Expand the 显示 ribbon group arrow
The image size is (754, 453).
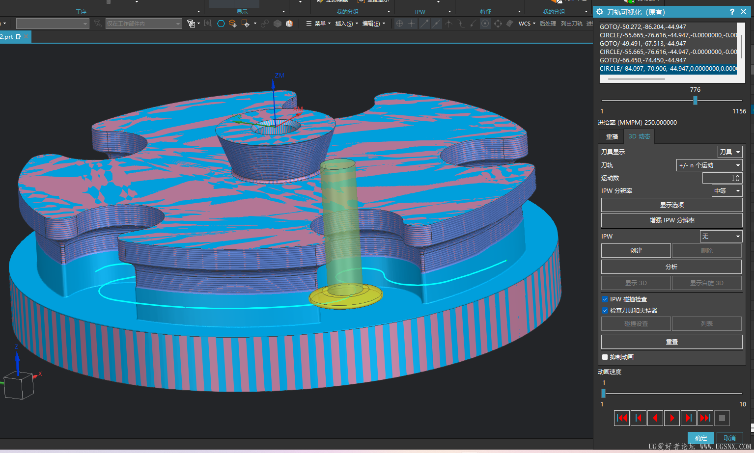pos(283,12)
